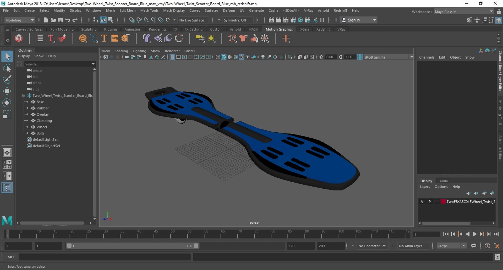Click the single-pane layout icon
This screenshot has width=503, height=270.
[x=7, y=153]
